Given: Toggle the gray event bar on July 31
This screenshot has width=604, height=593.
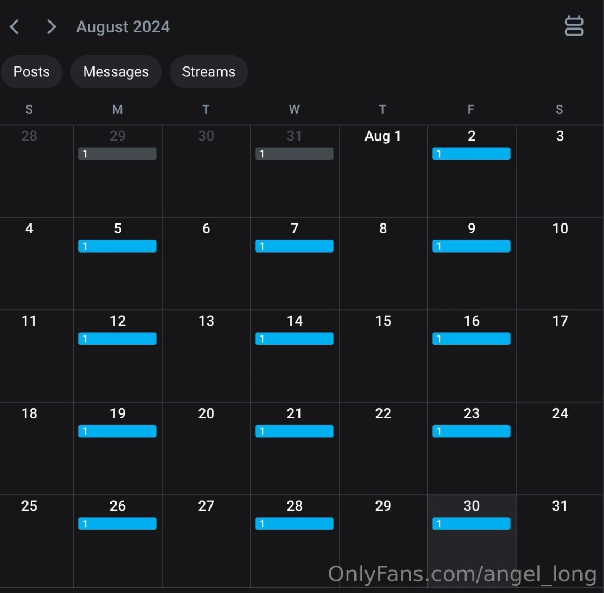Looking at the screenshot, I should click(294, 154).
